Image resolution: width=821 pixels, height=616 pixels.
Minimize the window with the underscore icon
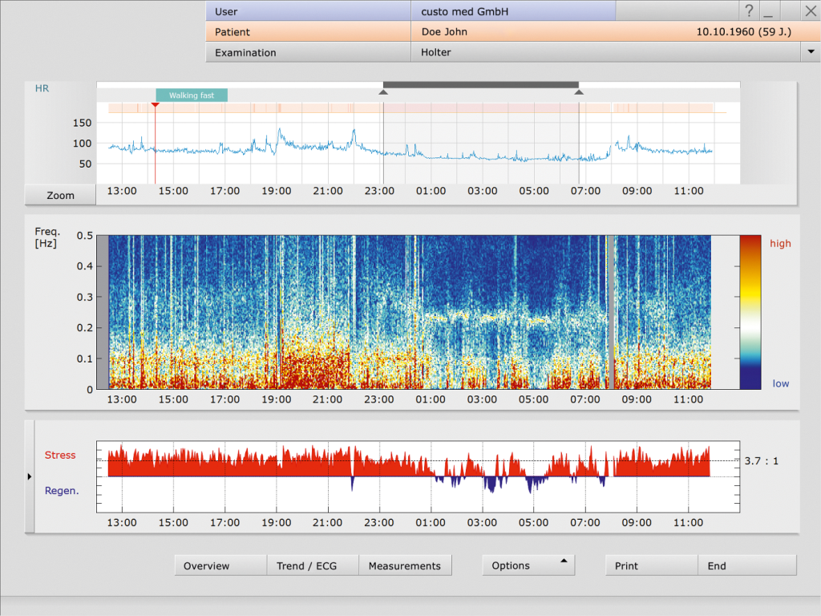769,10
